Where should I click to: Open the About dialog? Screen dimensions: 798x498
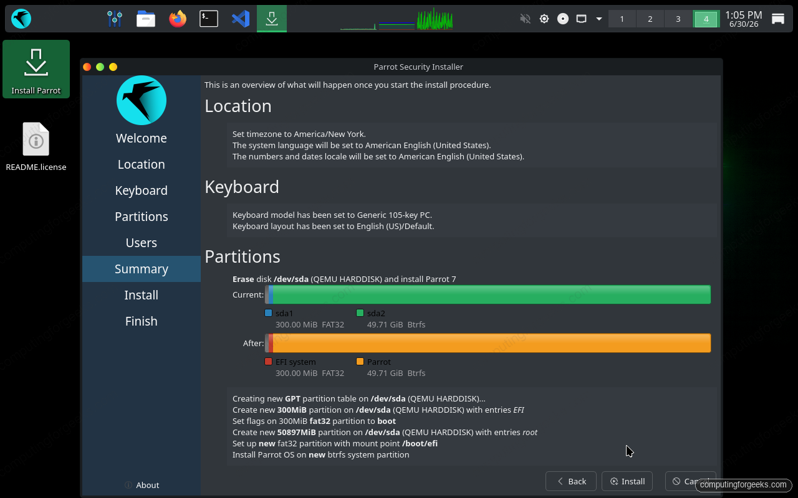(x=142, y=485)
